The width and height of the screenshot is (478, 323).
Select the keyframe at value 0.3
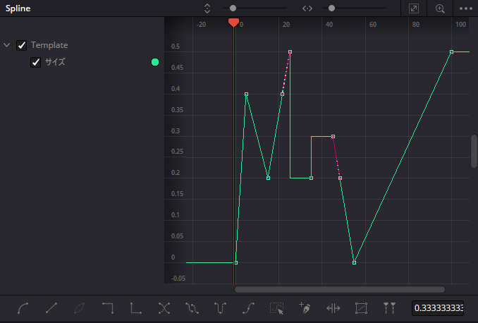(333, 136)
